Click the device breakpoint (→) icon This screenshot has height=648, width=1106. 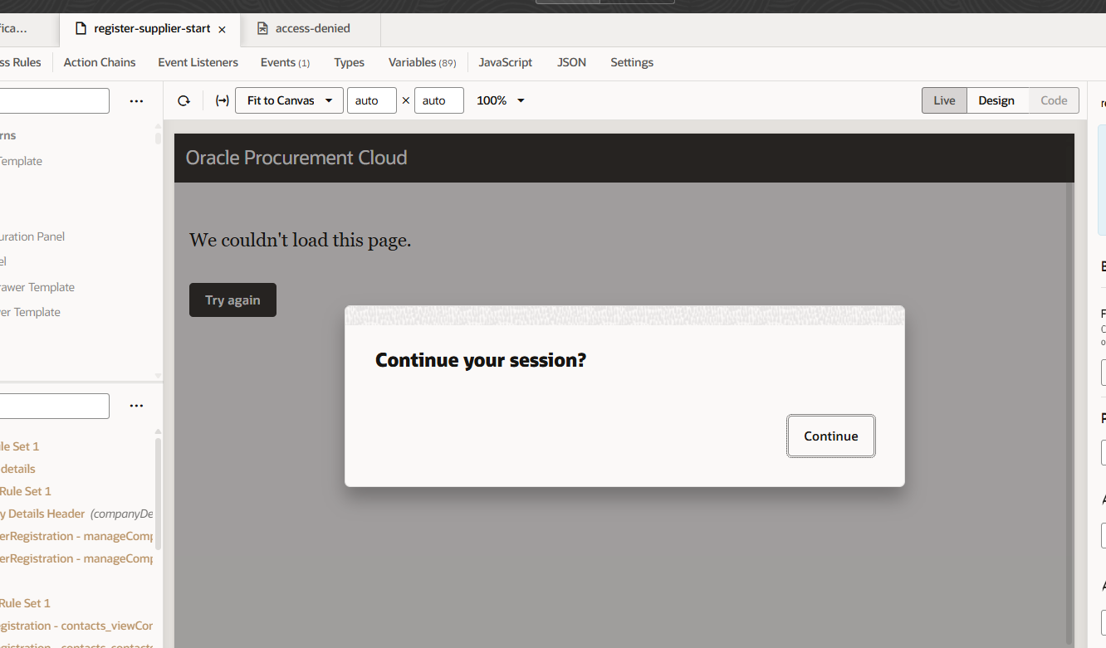tap(222, 100)
